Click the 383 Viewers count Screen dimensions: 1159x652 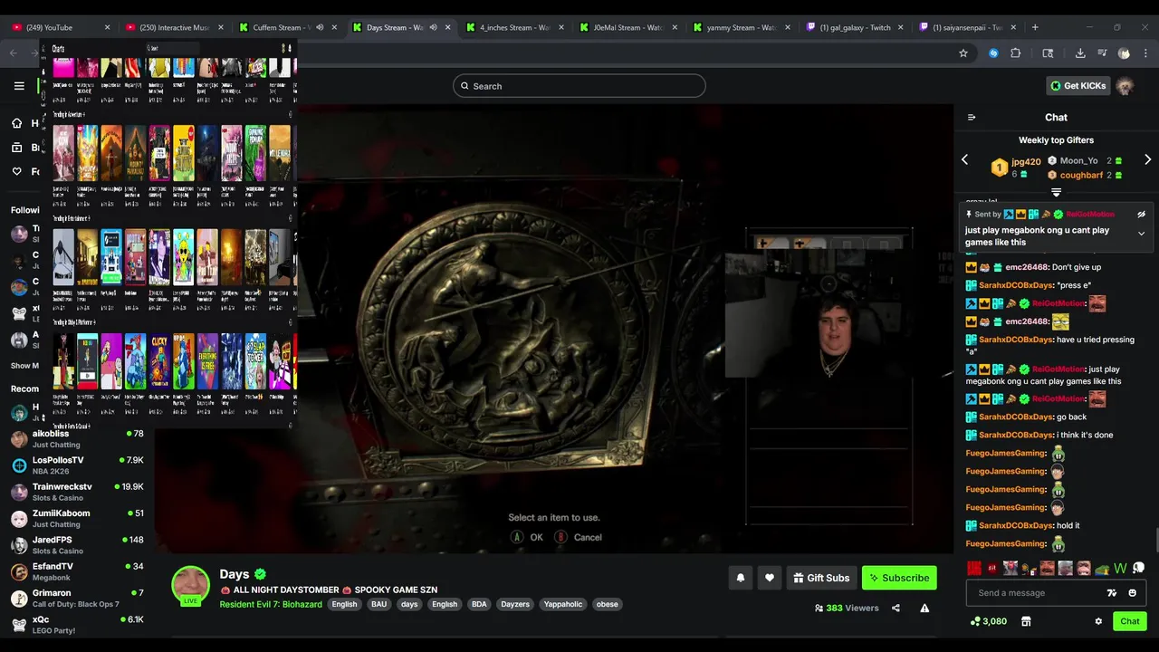[847, 608]
